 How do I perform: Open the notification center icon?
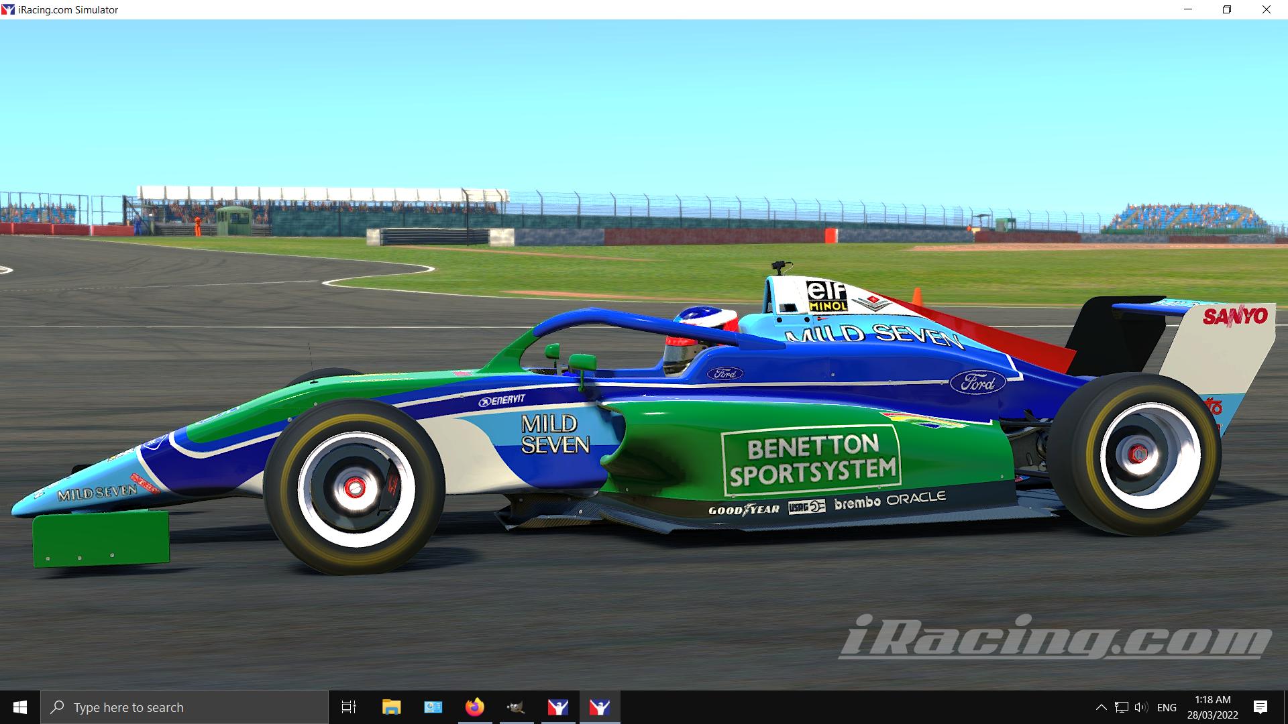tap(1260, 707)
